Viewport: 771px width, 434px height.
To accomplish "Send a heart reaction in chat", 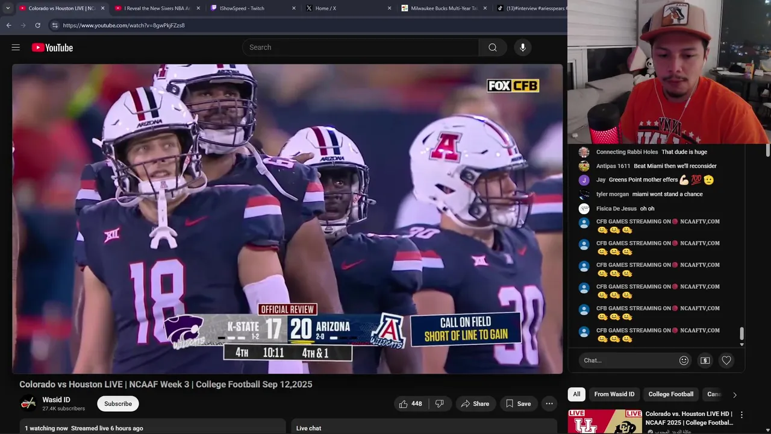I will (726, 360).
